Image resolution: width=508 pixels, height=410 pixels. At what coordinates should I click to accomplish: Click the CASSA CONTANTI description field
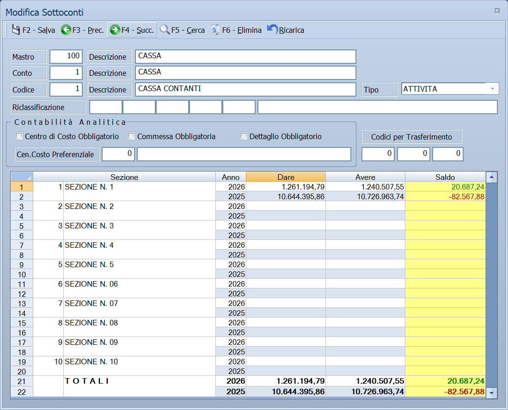[245, 89]
